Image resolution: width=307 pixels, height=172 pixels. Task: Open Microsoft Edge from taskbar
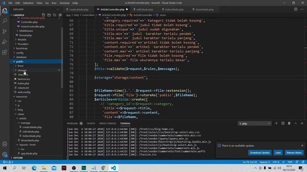(x=34, y=168)
